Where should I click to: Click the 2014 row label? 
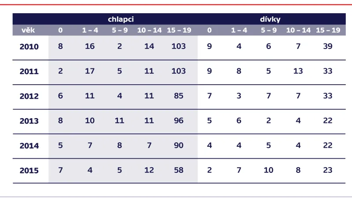click(x=29, y=146)
